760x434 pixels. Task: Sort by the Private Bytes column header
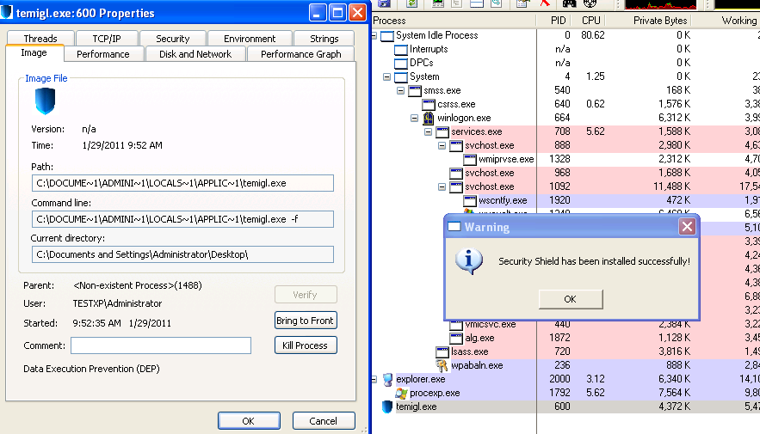coord(648,21)
